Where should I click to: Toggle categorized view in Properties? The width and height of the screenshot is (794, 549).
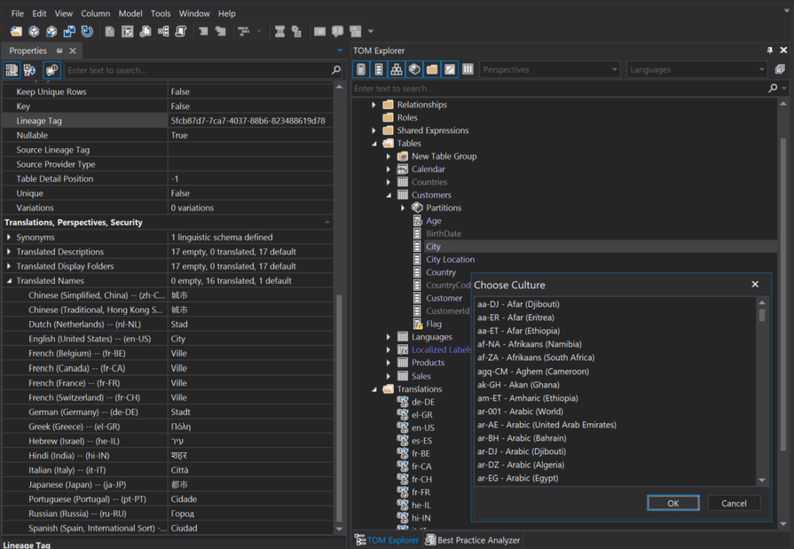pos(12,70)
